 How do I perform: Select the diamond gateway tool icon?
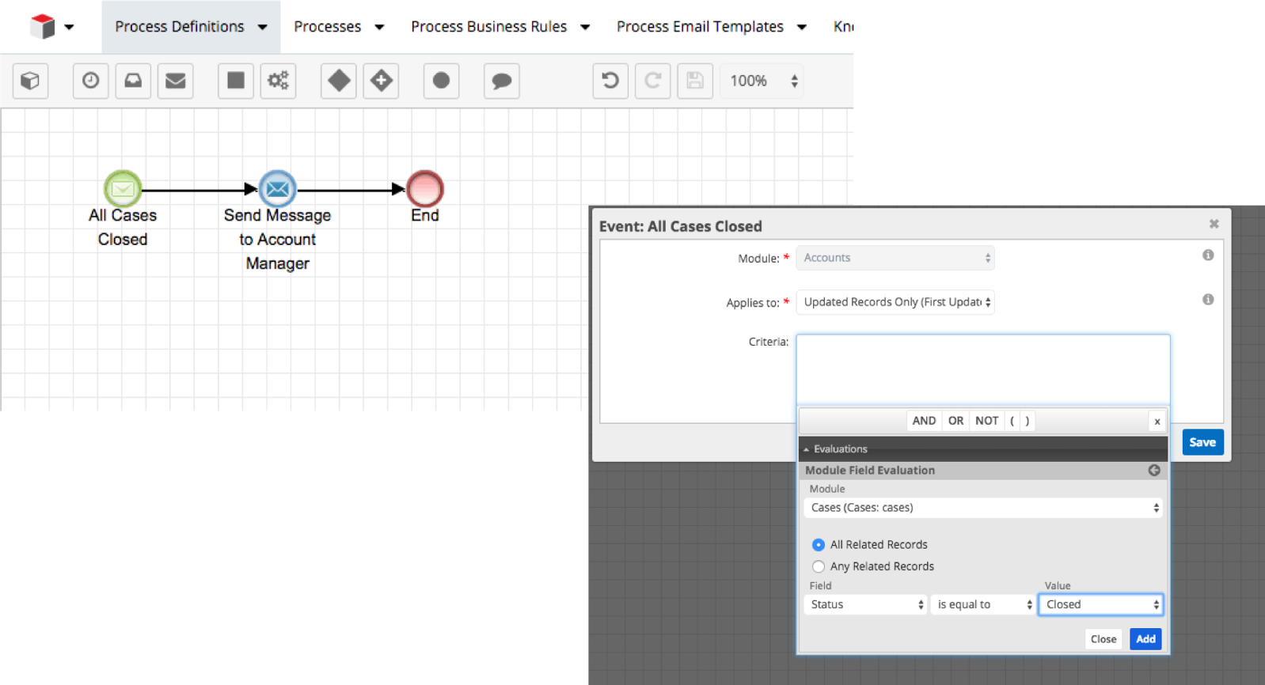point(339,81)
